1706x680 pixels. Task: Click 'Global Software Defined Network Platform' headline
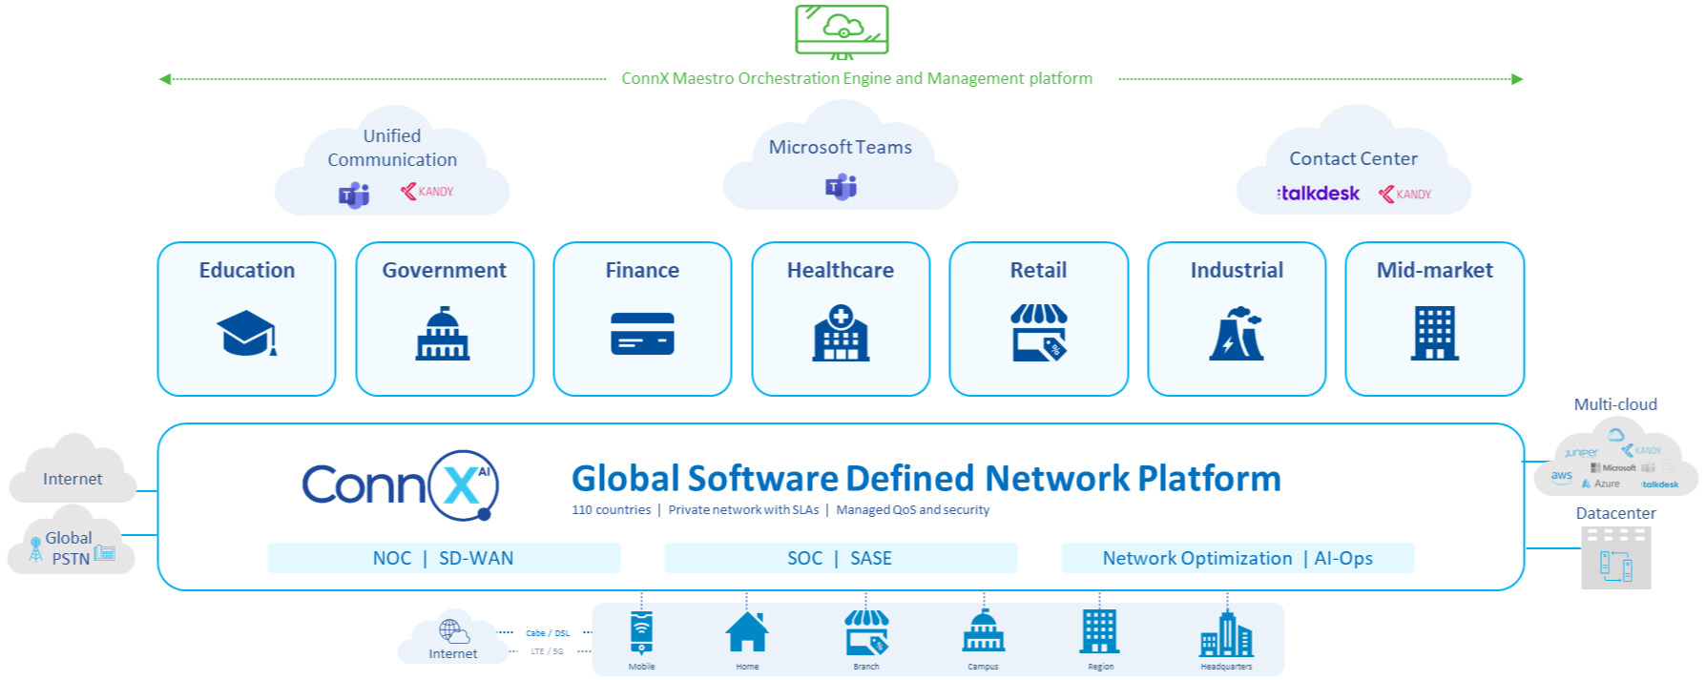click(926, 478)
